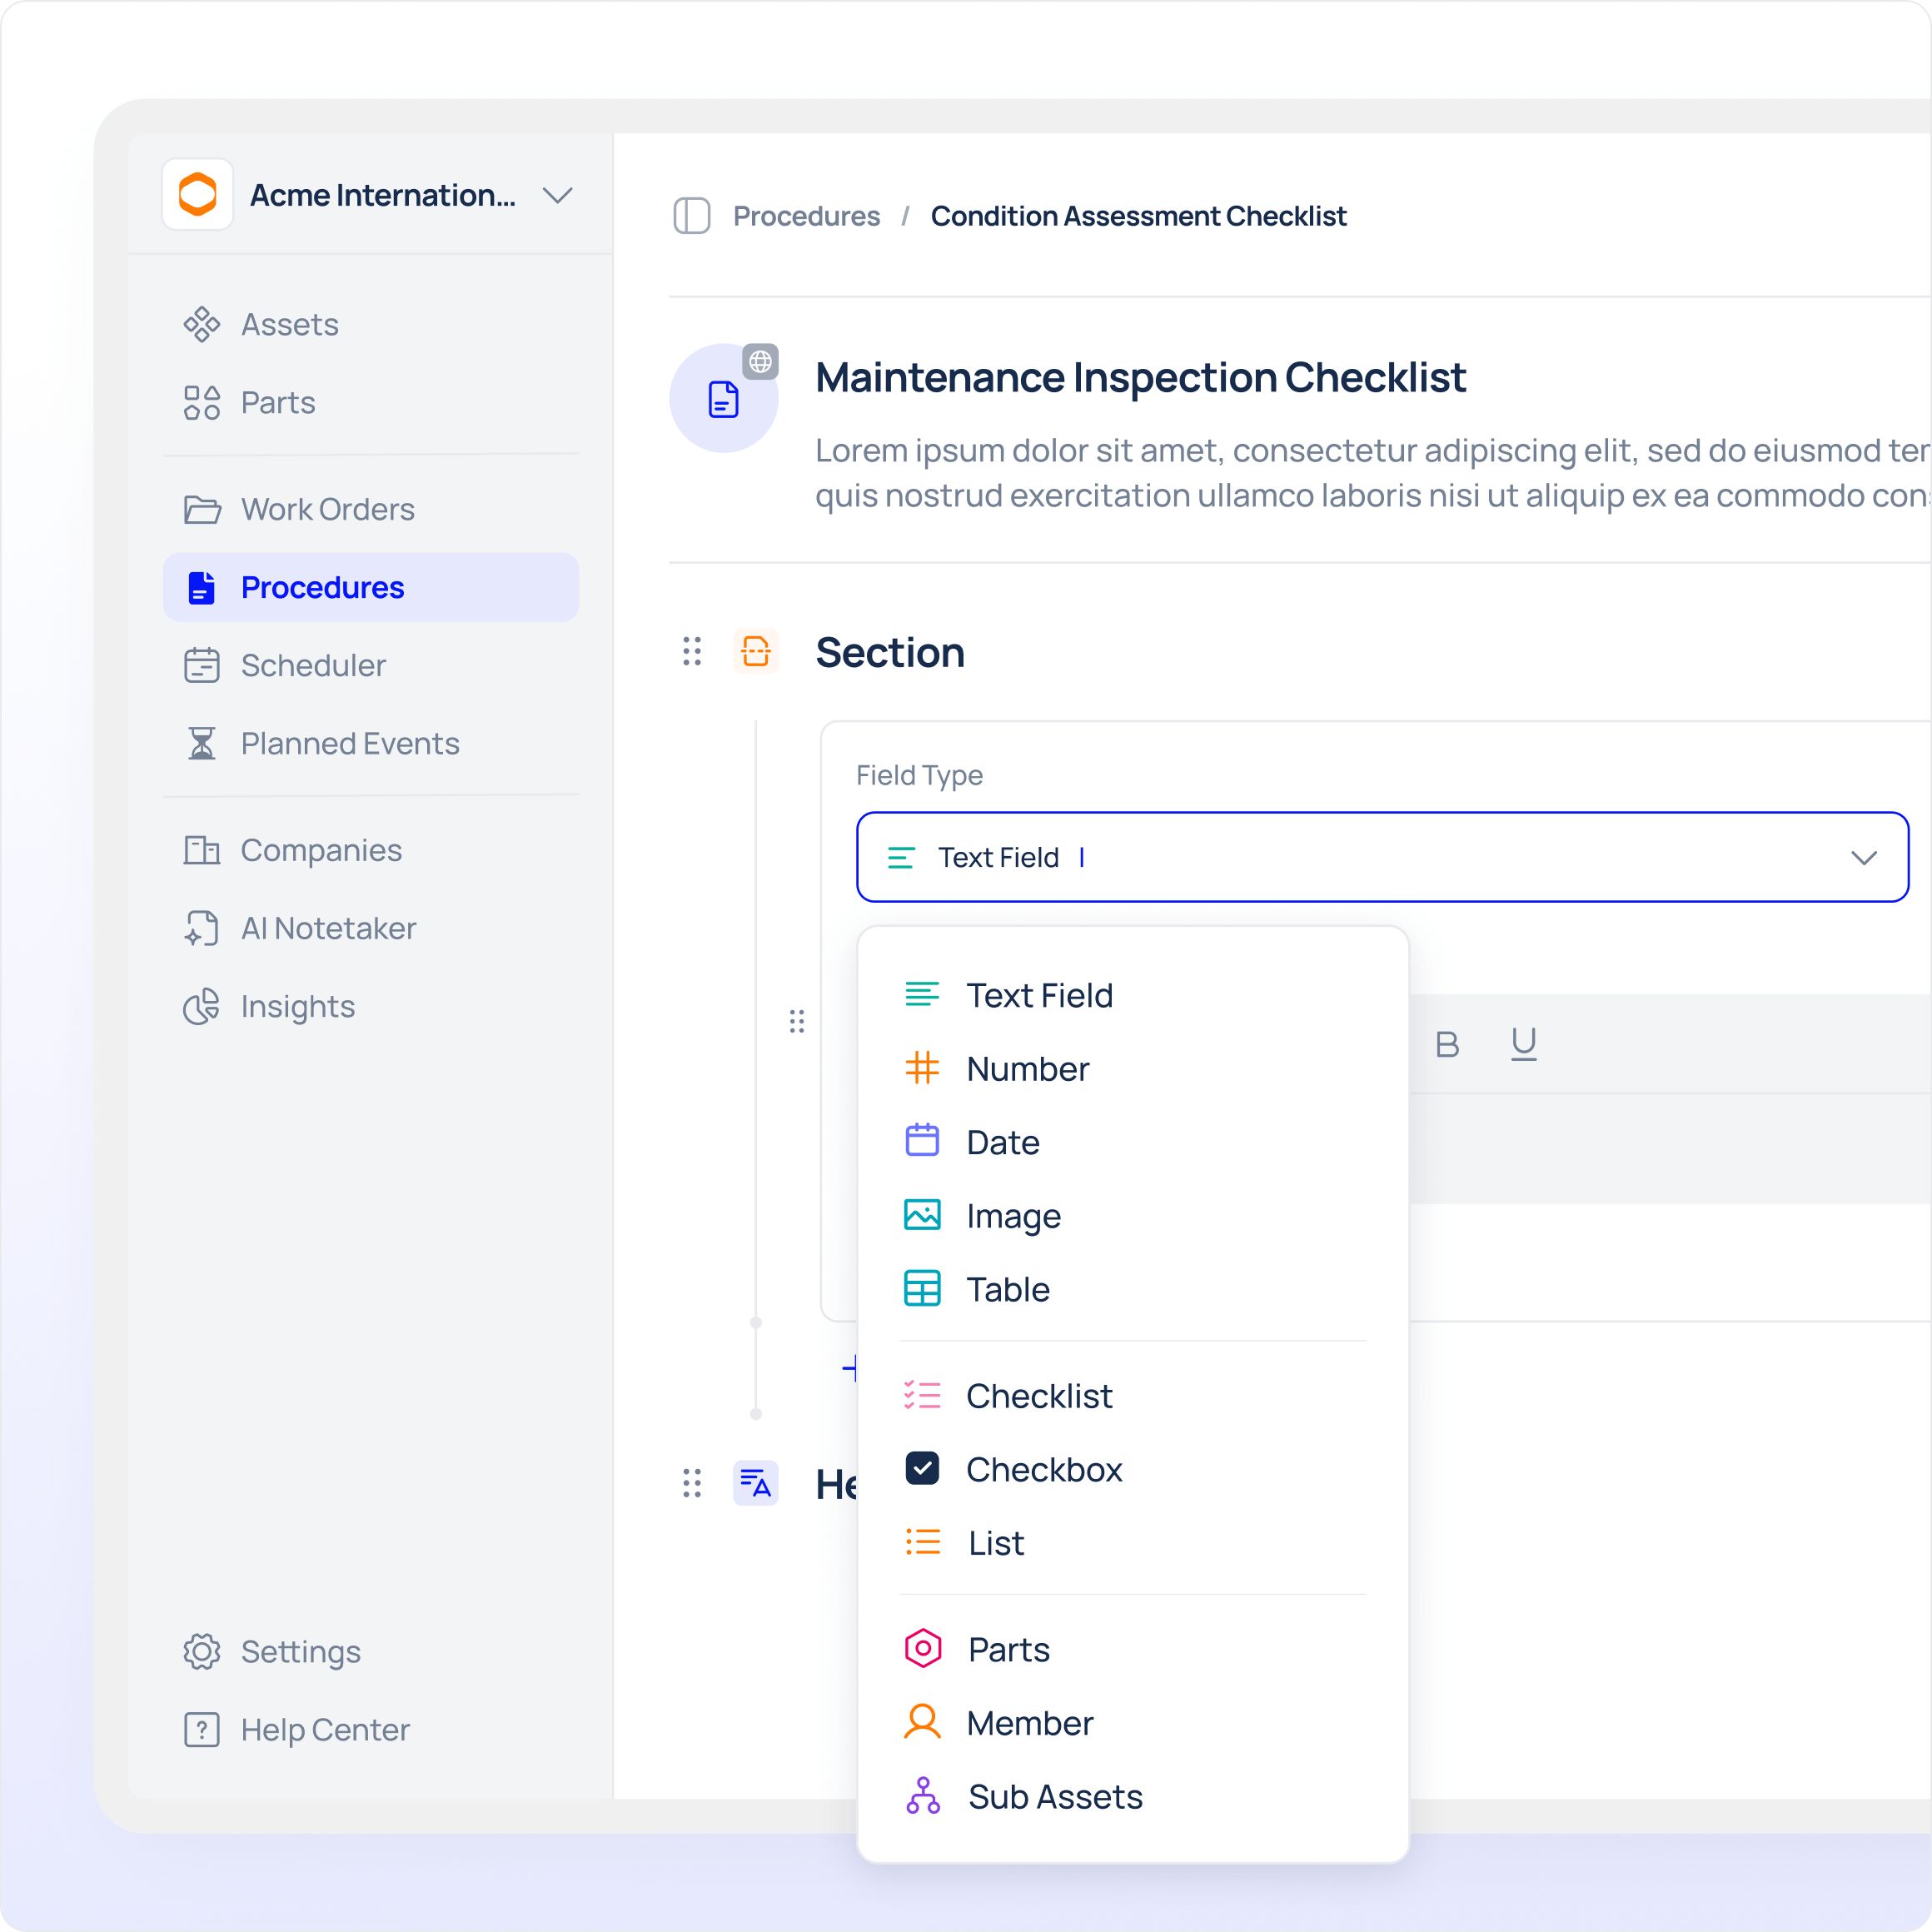
Task: Select Table option in dropdown
Action: 1007,1289
